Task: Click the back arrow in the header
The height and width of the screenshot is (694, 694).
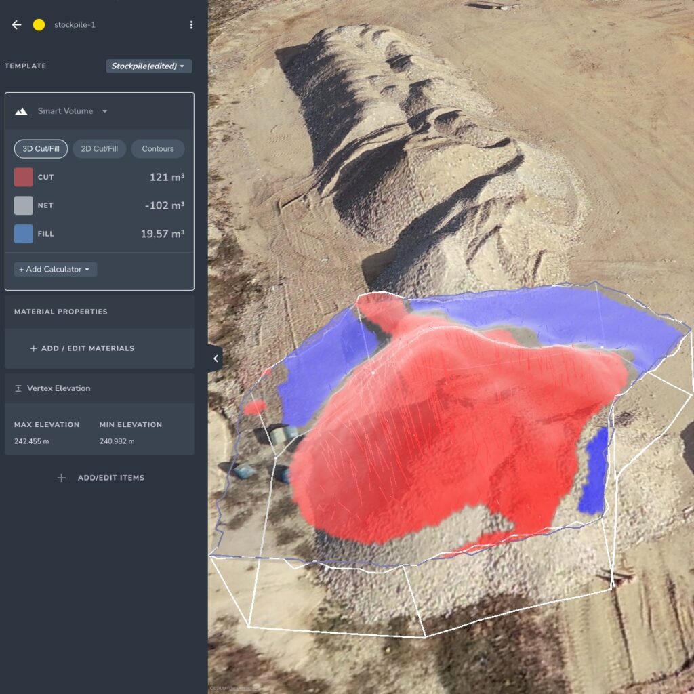Action: pos(16,25)
